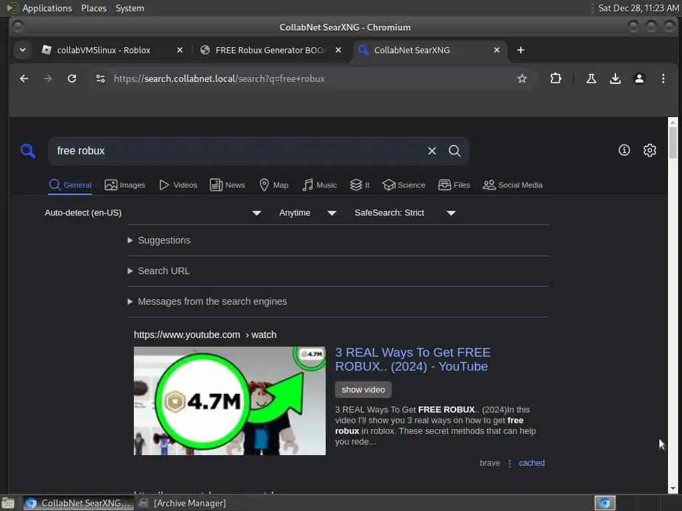Reload the current page
Viewport: 682px width, 511px height.
pyautogui.click(x=72, y=79)
